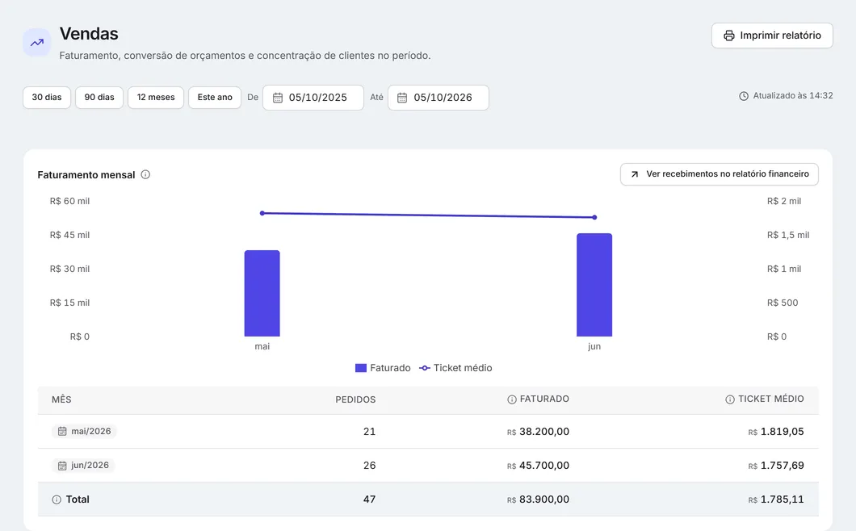Image resolution: width=856 pixels, height=531 pixels.
Task: Click the R$ 1.785,11 total ticket value
Action: (x=776, y=500)
